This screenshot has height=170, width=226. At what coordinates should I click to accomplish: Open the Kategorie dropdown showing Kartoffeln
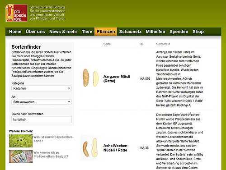(x=42, y=88)
